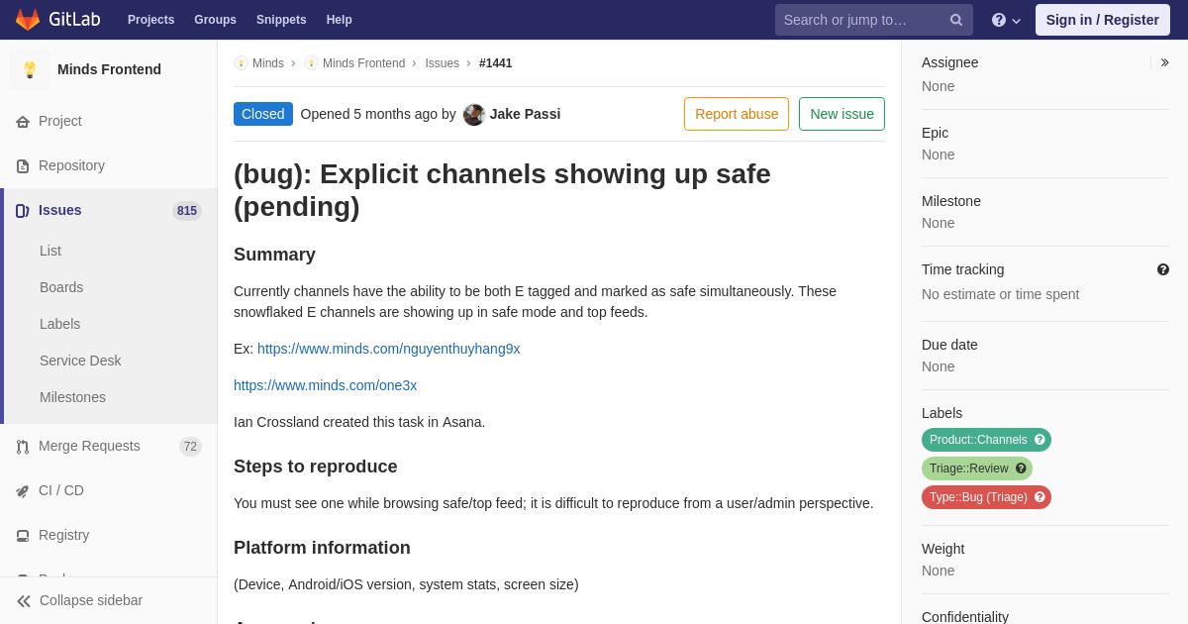
Task: Click the Minds Frontend lightbulb avatar
Action: (x=30, y=69)
